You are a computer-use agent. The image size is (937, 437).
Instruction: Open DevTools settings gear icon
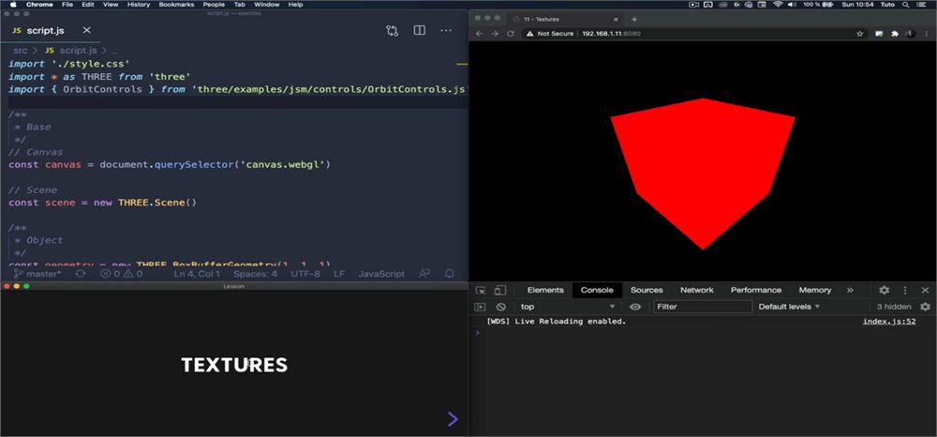point(885,290)
